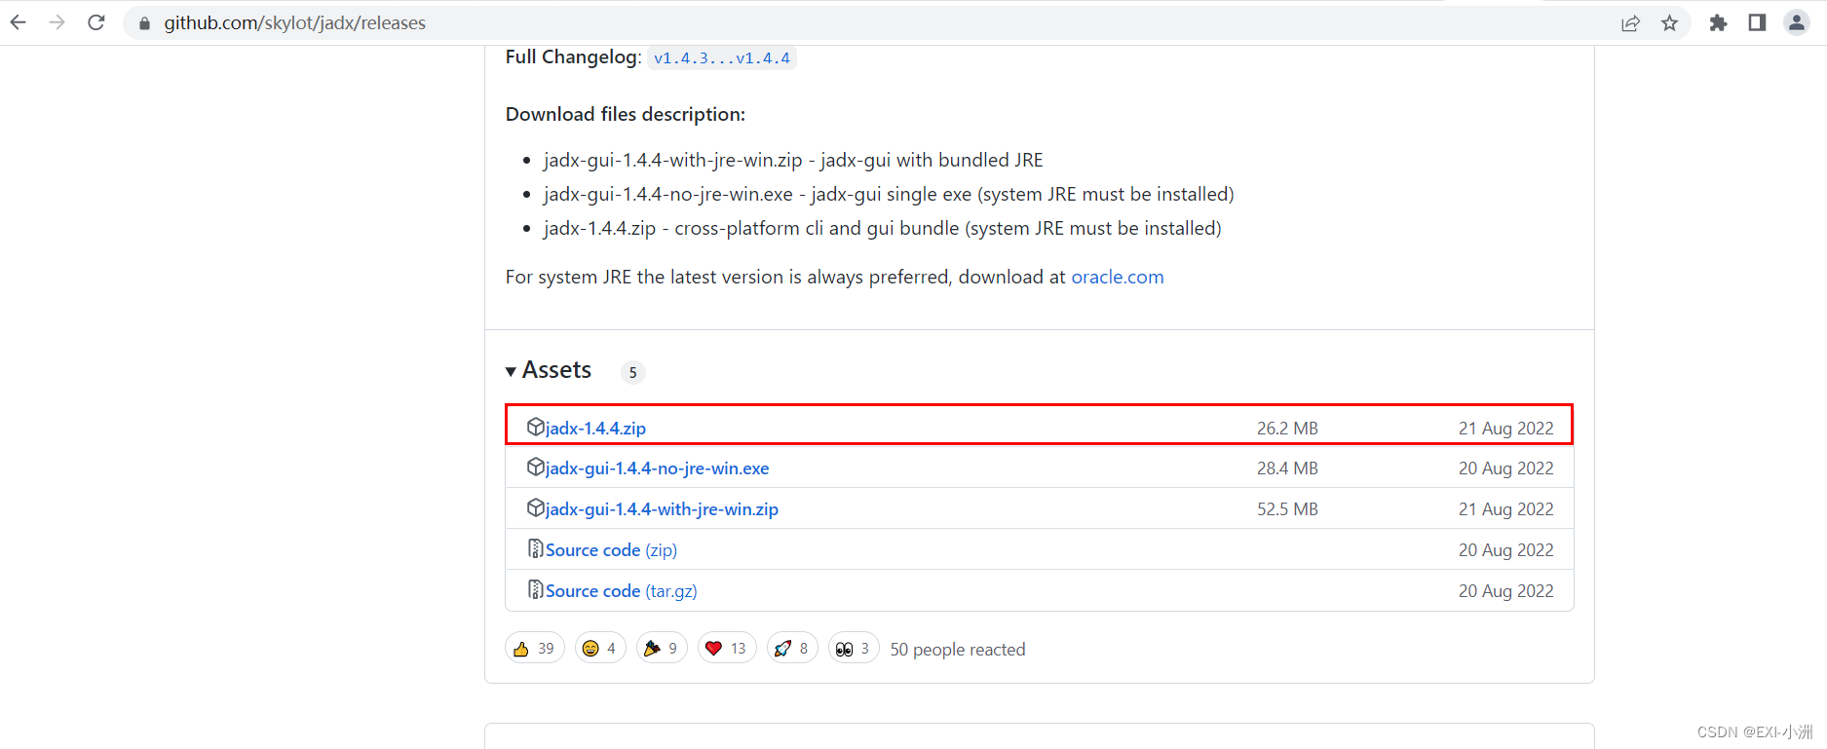Click the '26.2 MB' file size
This screenshot has width=1827, height=749.
click(x=1287, y=429)
